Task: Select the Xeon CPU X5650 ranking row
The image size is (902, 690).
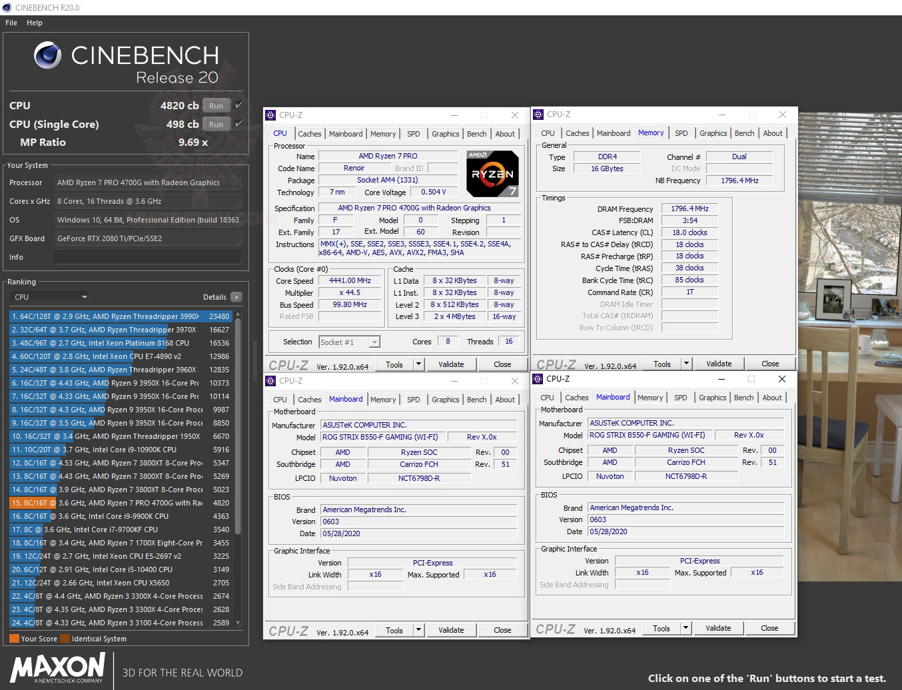Action: 120,583
